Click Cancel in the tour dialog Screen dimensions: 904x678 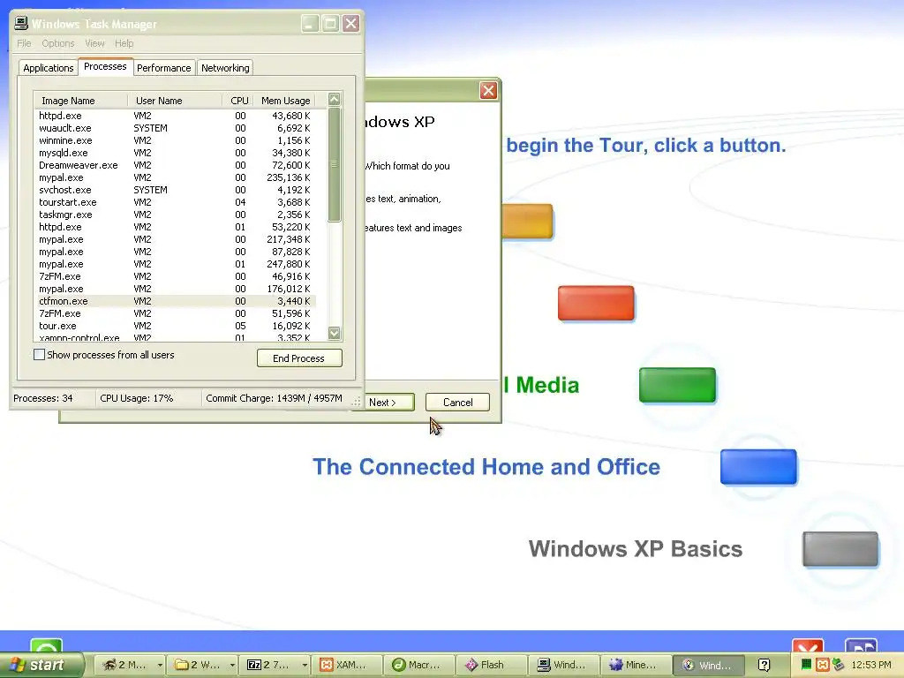(x=458, y=403)
